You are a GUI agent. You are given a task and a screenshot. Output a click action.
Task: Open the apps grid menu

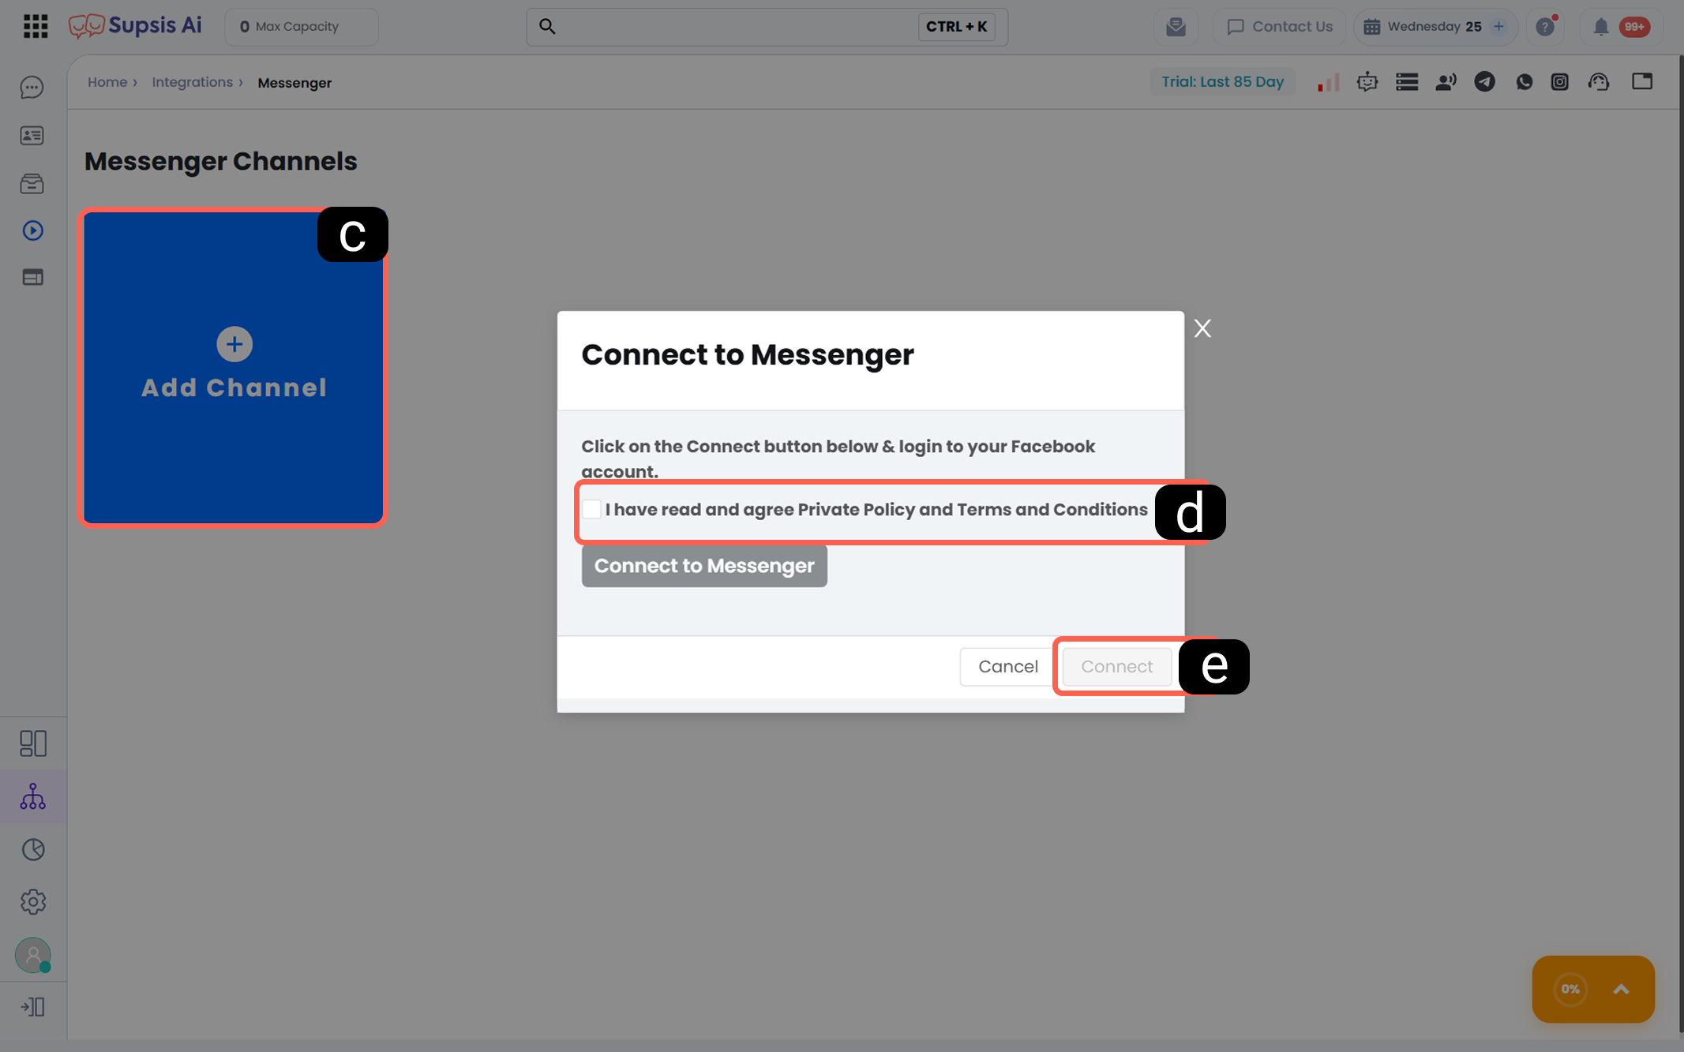(36, 26)
